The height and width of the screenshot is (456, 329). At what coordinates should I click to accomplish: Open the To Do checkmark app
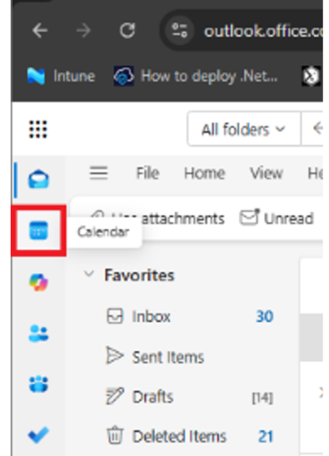pos(38,435)
